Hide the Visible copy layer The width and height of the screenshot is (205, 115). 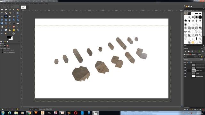185,71
